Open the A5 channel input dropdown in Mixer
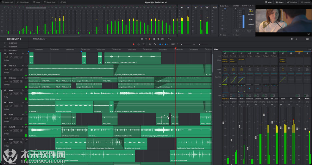The image size is (312, 165). 225,56
